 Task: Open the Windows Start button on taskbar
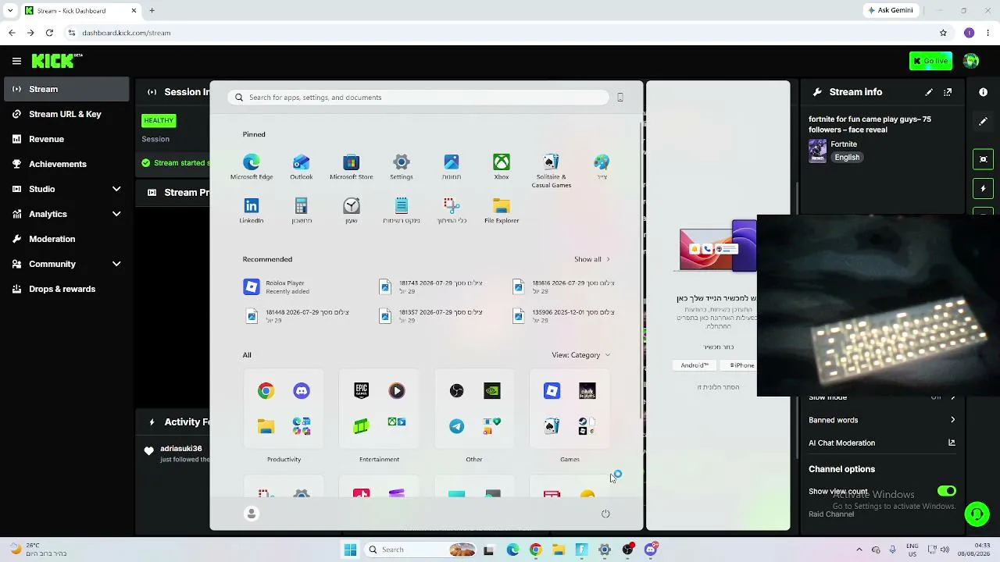(x=350, y=550)
